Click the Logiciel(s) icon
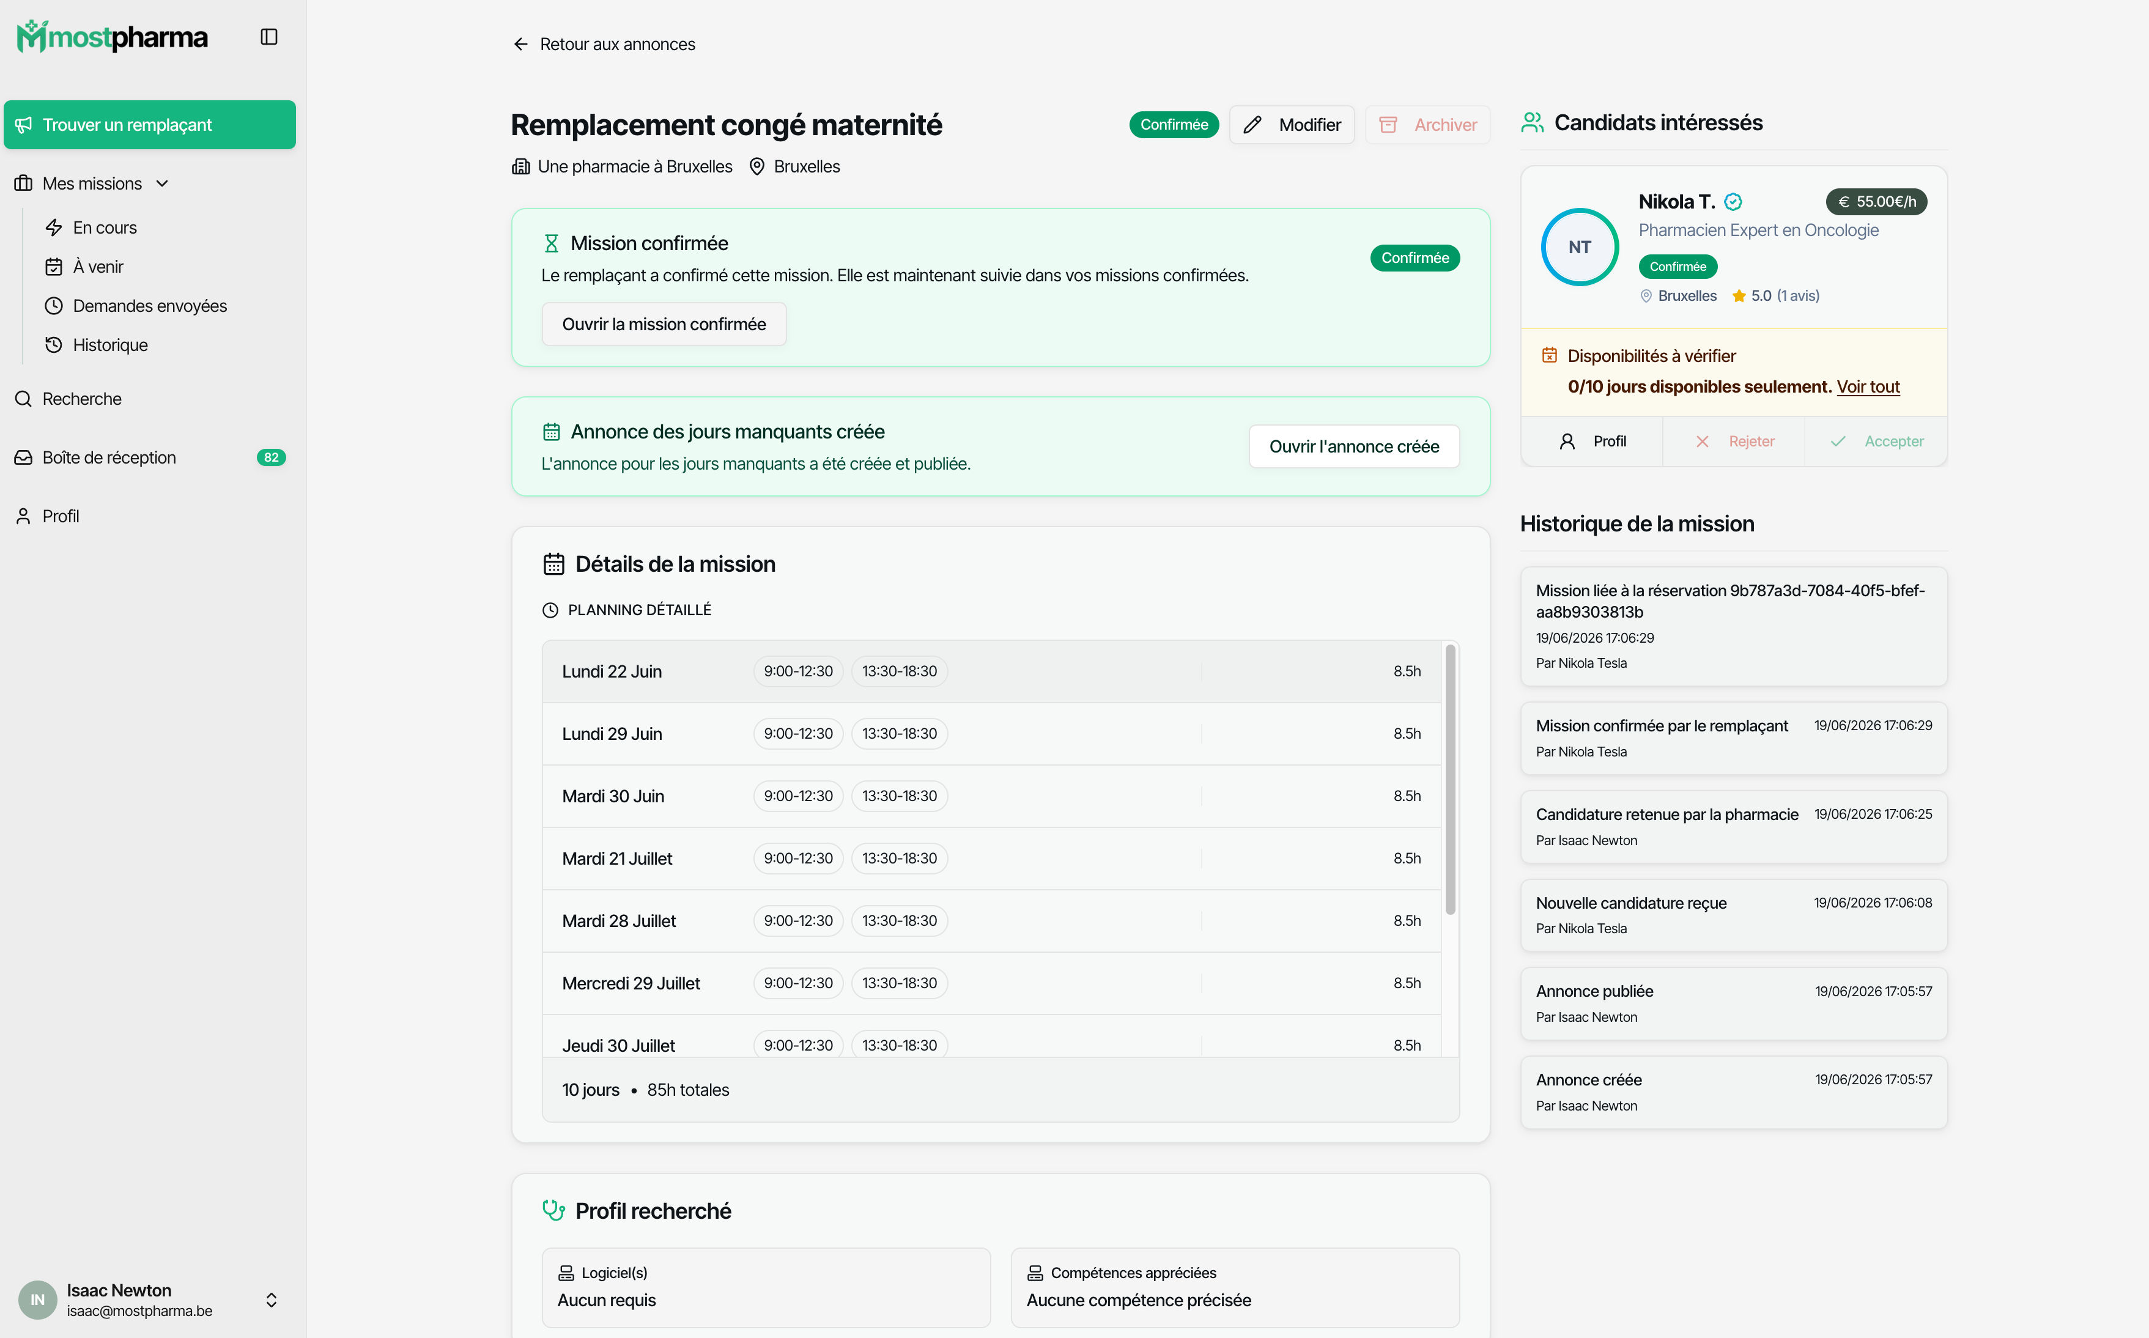Screen dimensions: 2149x1338 click(x=566, y=1273)
